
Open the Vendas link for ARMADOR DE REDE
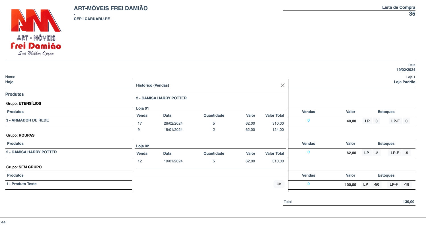[x=308, y=120]
